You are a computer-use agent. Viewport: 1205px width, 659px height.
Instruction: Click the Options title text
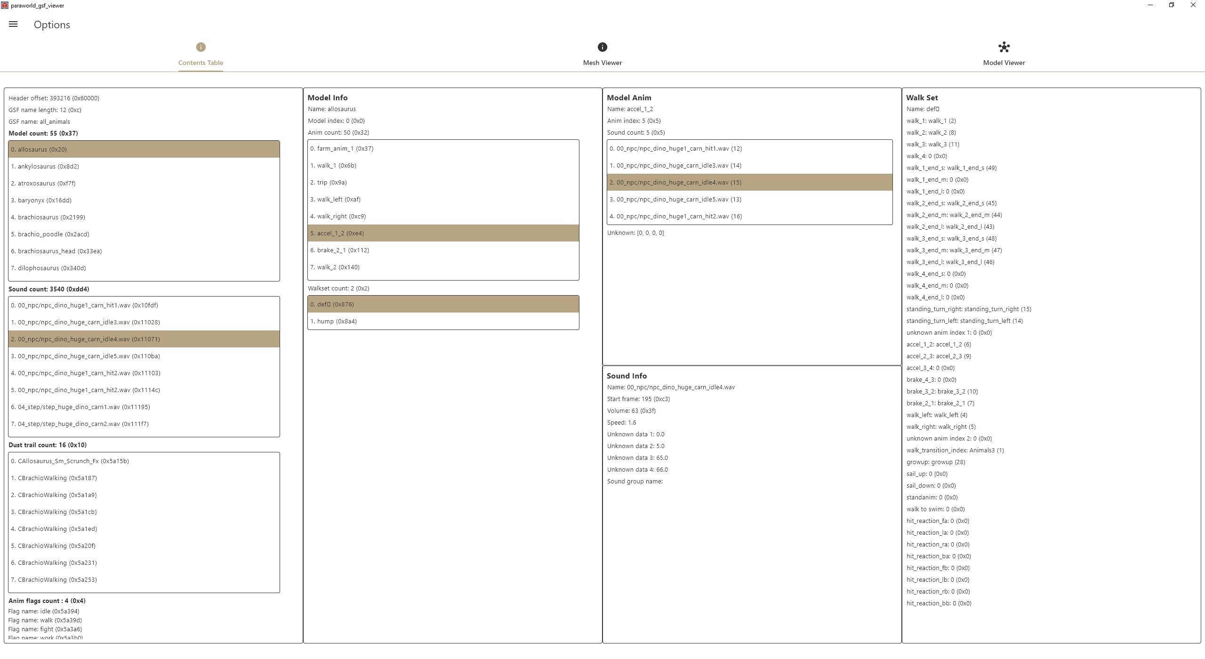(52, 24)
